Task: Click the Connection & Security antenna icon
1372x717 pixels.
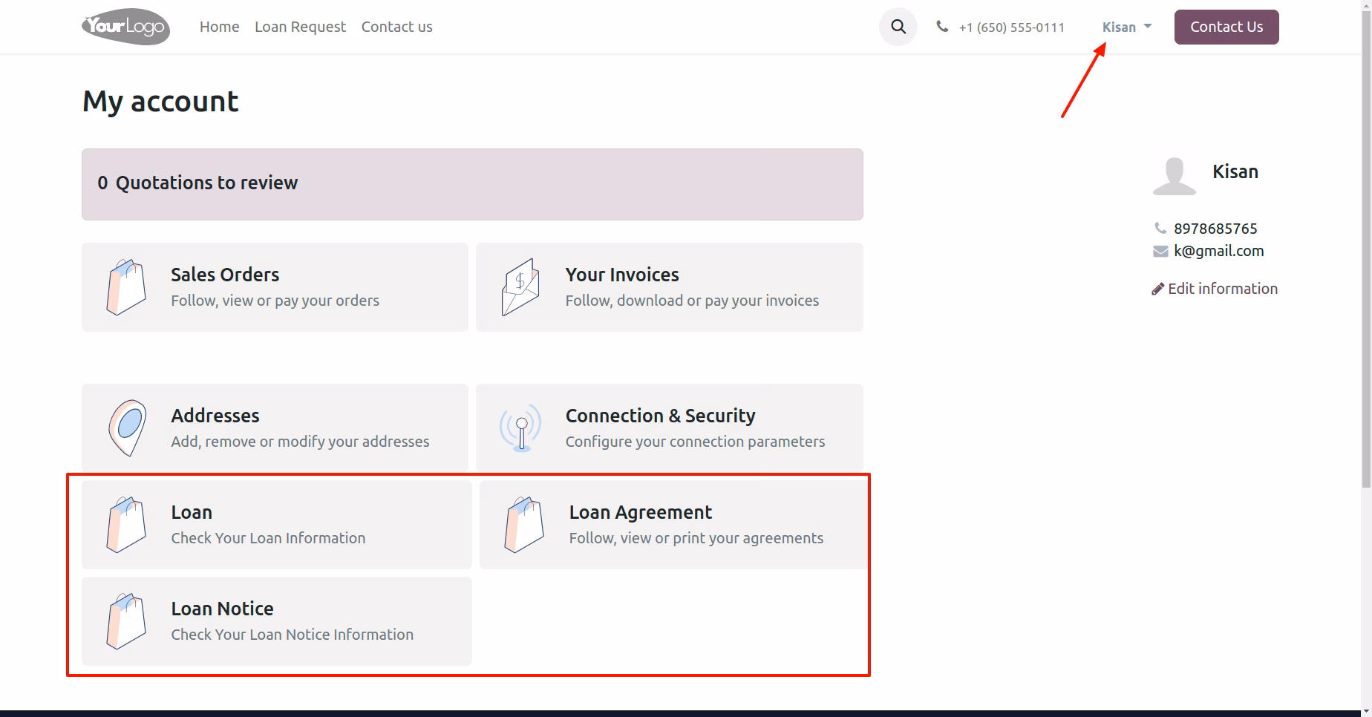Action: pos(520,428)
